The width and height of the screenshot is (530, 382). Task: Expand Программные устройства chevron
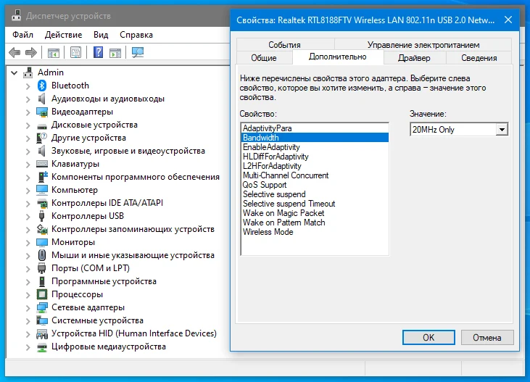point(28,281)
